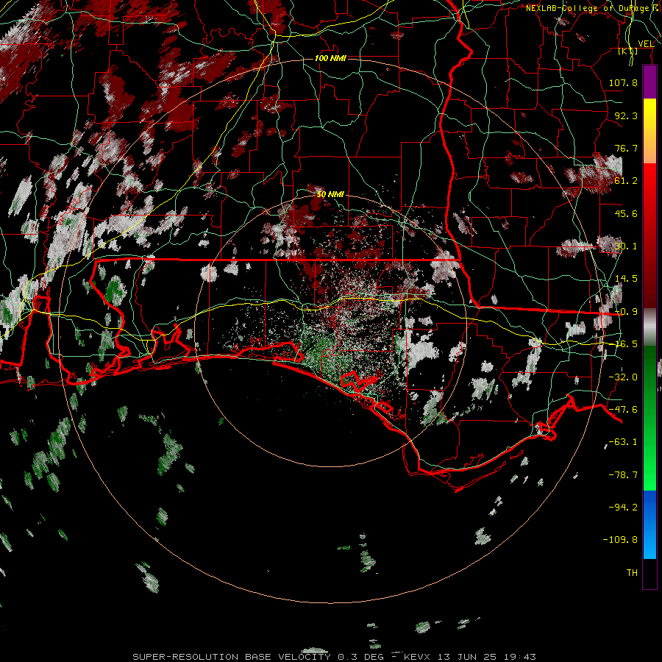The width and height of the screenshot is (662, 662).
Task: Click the 45.6 legend value
Action: [x=626, y=213]
